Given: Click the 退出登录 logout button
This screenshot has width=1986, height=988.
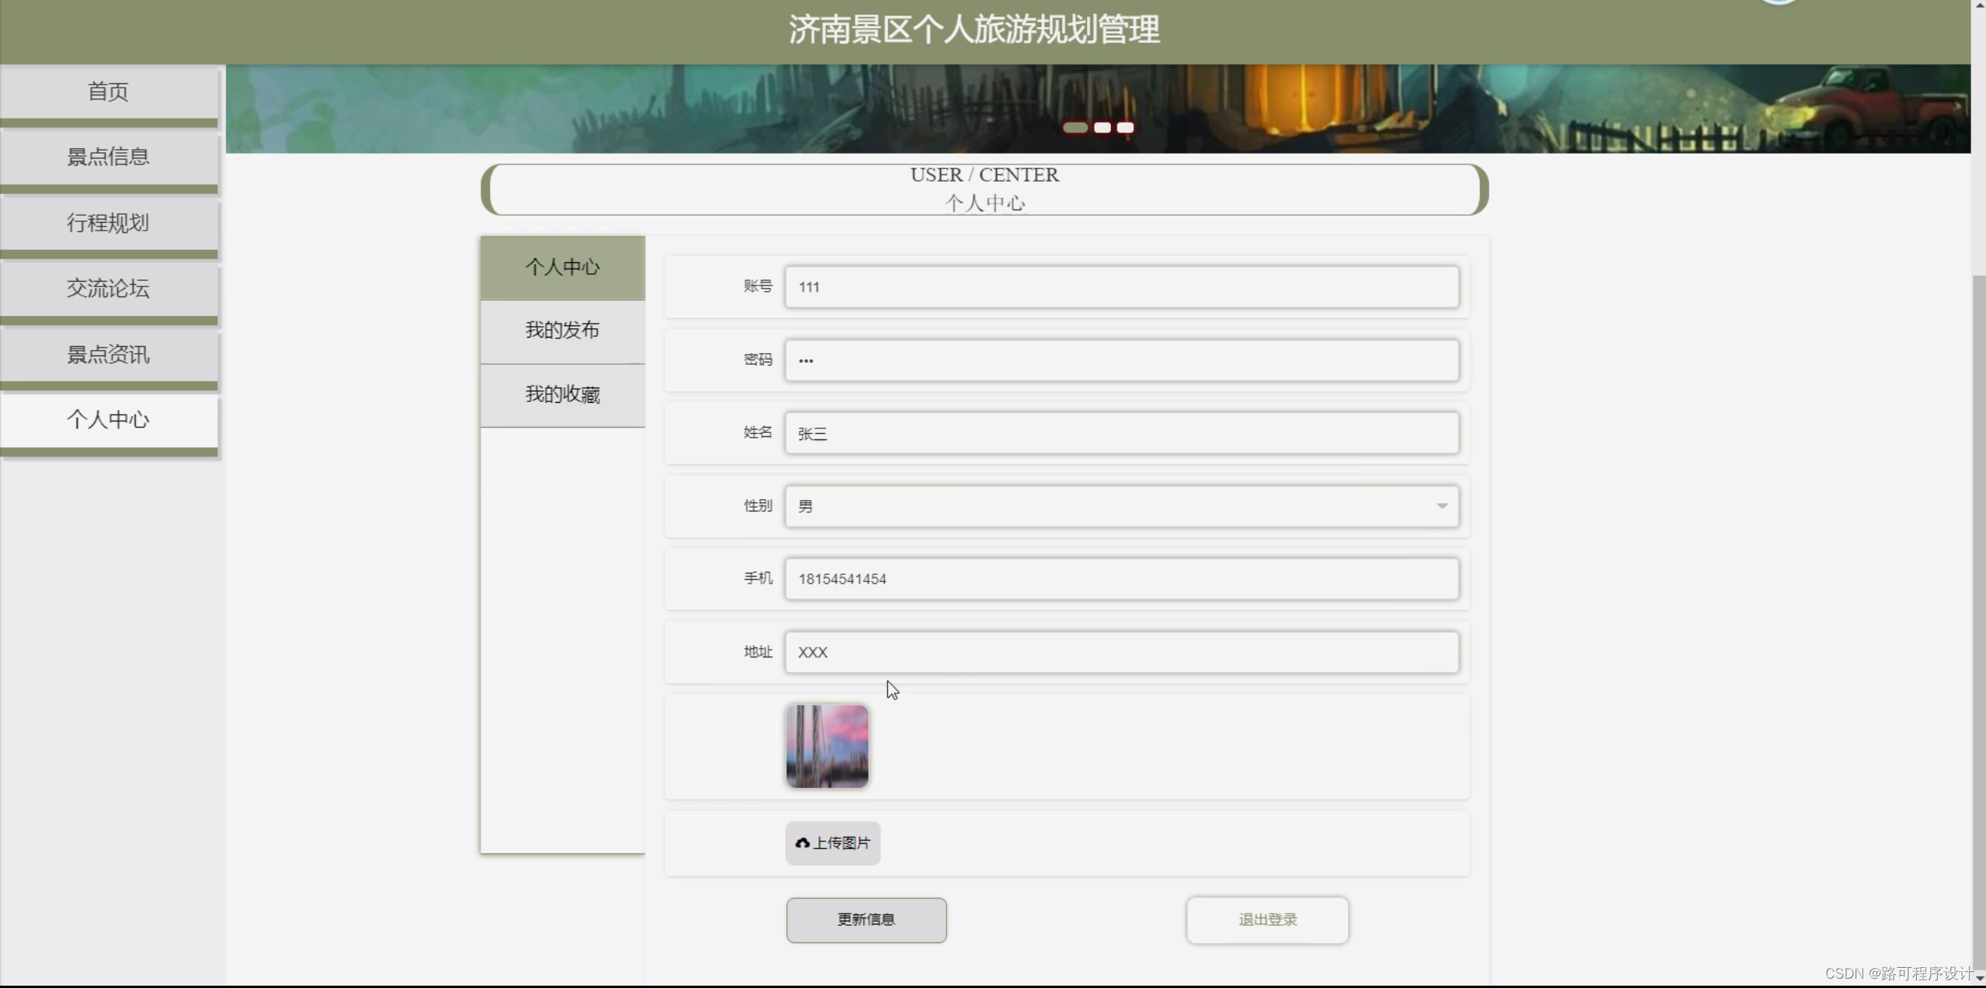Looking at the screenshot, I should click(x=1266, y=920).
